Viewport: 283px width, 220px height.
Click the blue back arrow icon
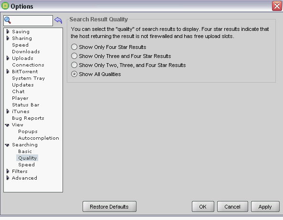pyautogui.click(x=58, y=20)
